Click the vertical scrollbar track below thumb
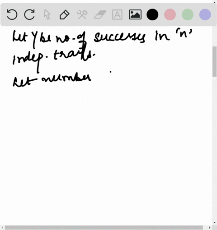The height and width of the screenshot is (230, 217). tap(215, 148)
